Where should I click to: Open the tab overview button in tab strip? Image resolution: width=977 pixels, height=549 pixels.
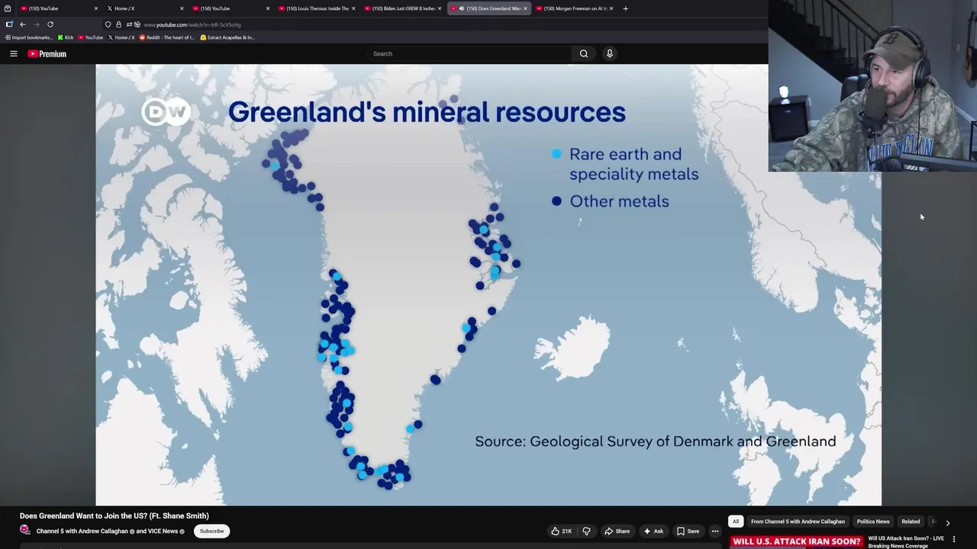pos(8,8)
